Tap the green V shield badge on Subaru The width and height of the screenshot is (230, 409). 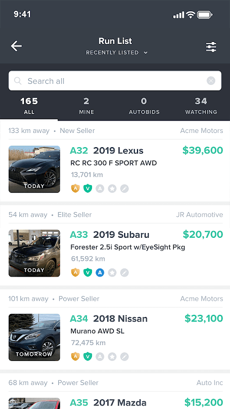click(87, 272)
